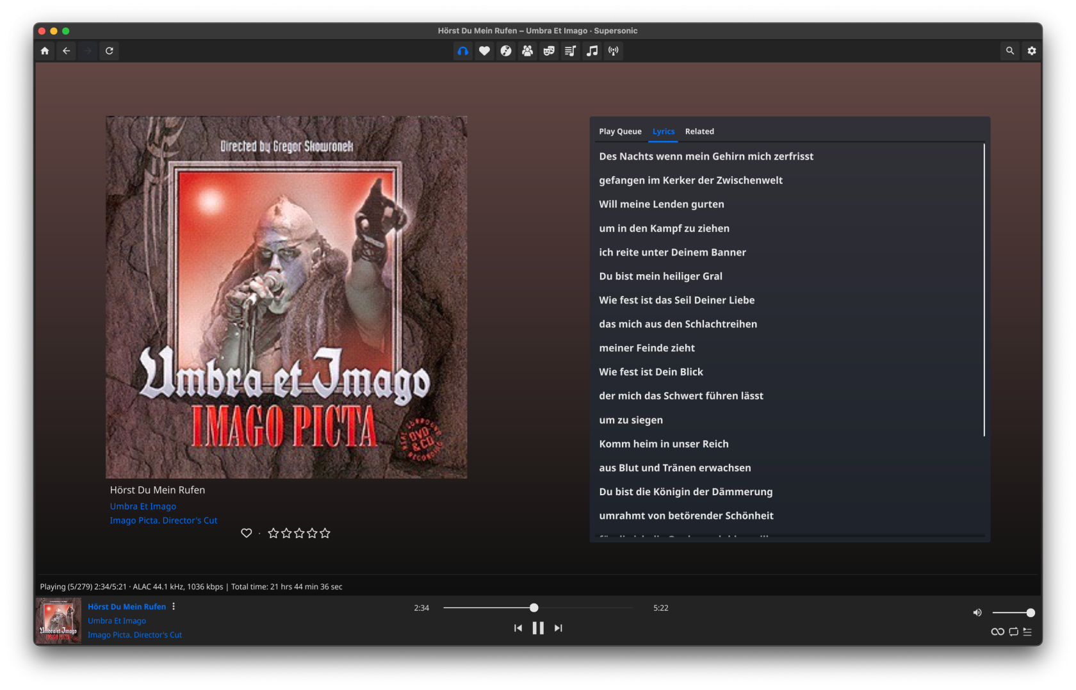Open the Favorites heart page in toolbar
Image resolution: width=1076 pixels, height=690 pixels.
click(484, 51)
